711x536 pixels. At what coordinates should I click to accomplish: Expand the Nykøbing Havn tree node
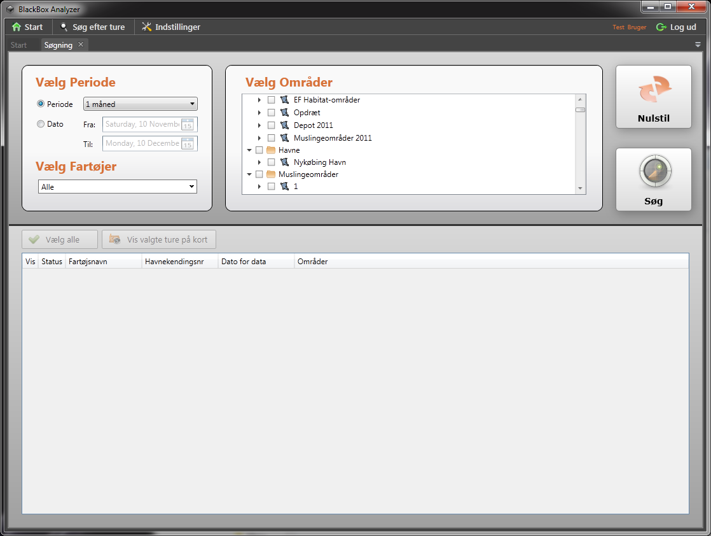[259, 162]
